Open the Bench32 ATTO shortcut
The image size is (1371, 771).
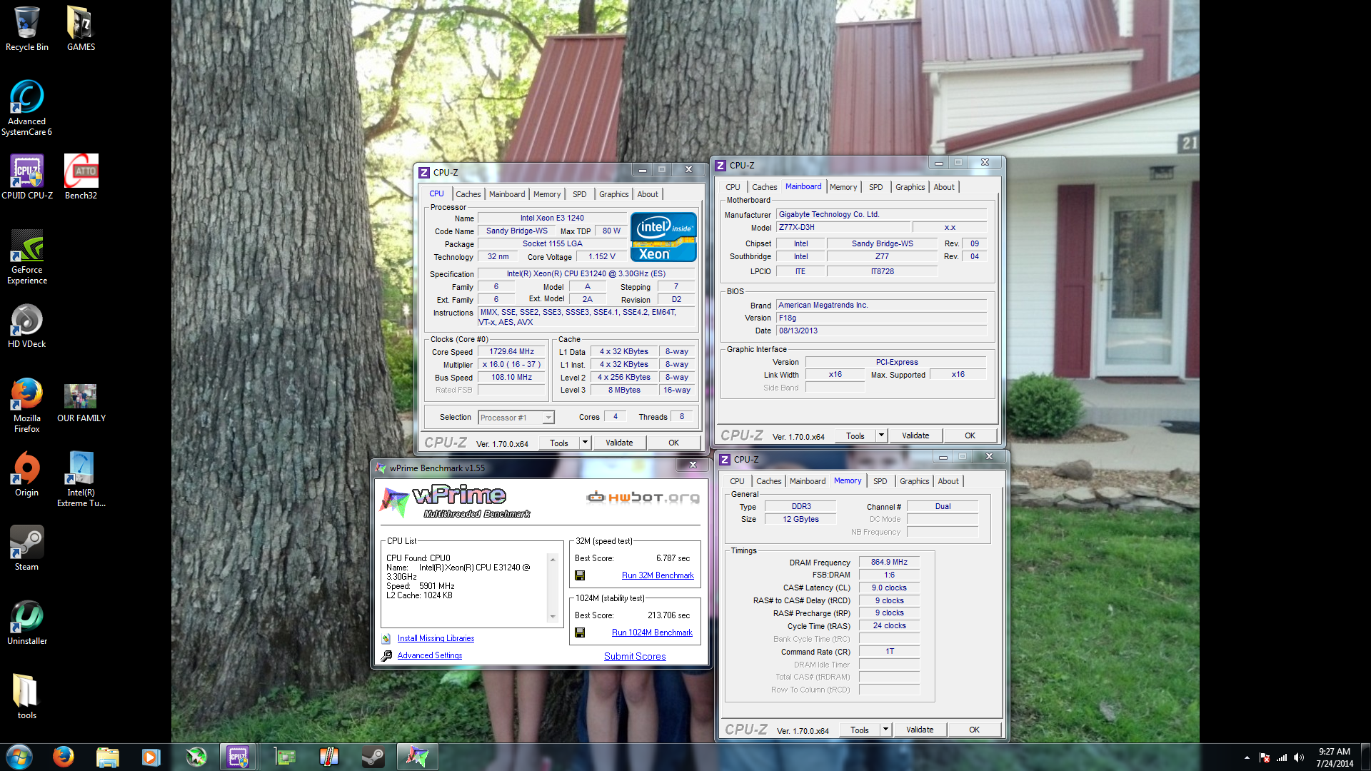(x=81, y=177)
